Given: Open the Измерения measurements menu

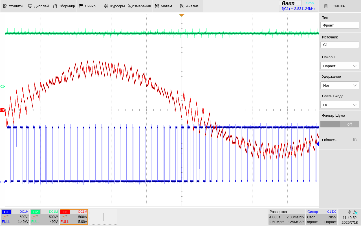Looking at the screenshot, I should (x=140, y=6).
